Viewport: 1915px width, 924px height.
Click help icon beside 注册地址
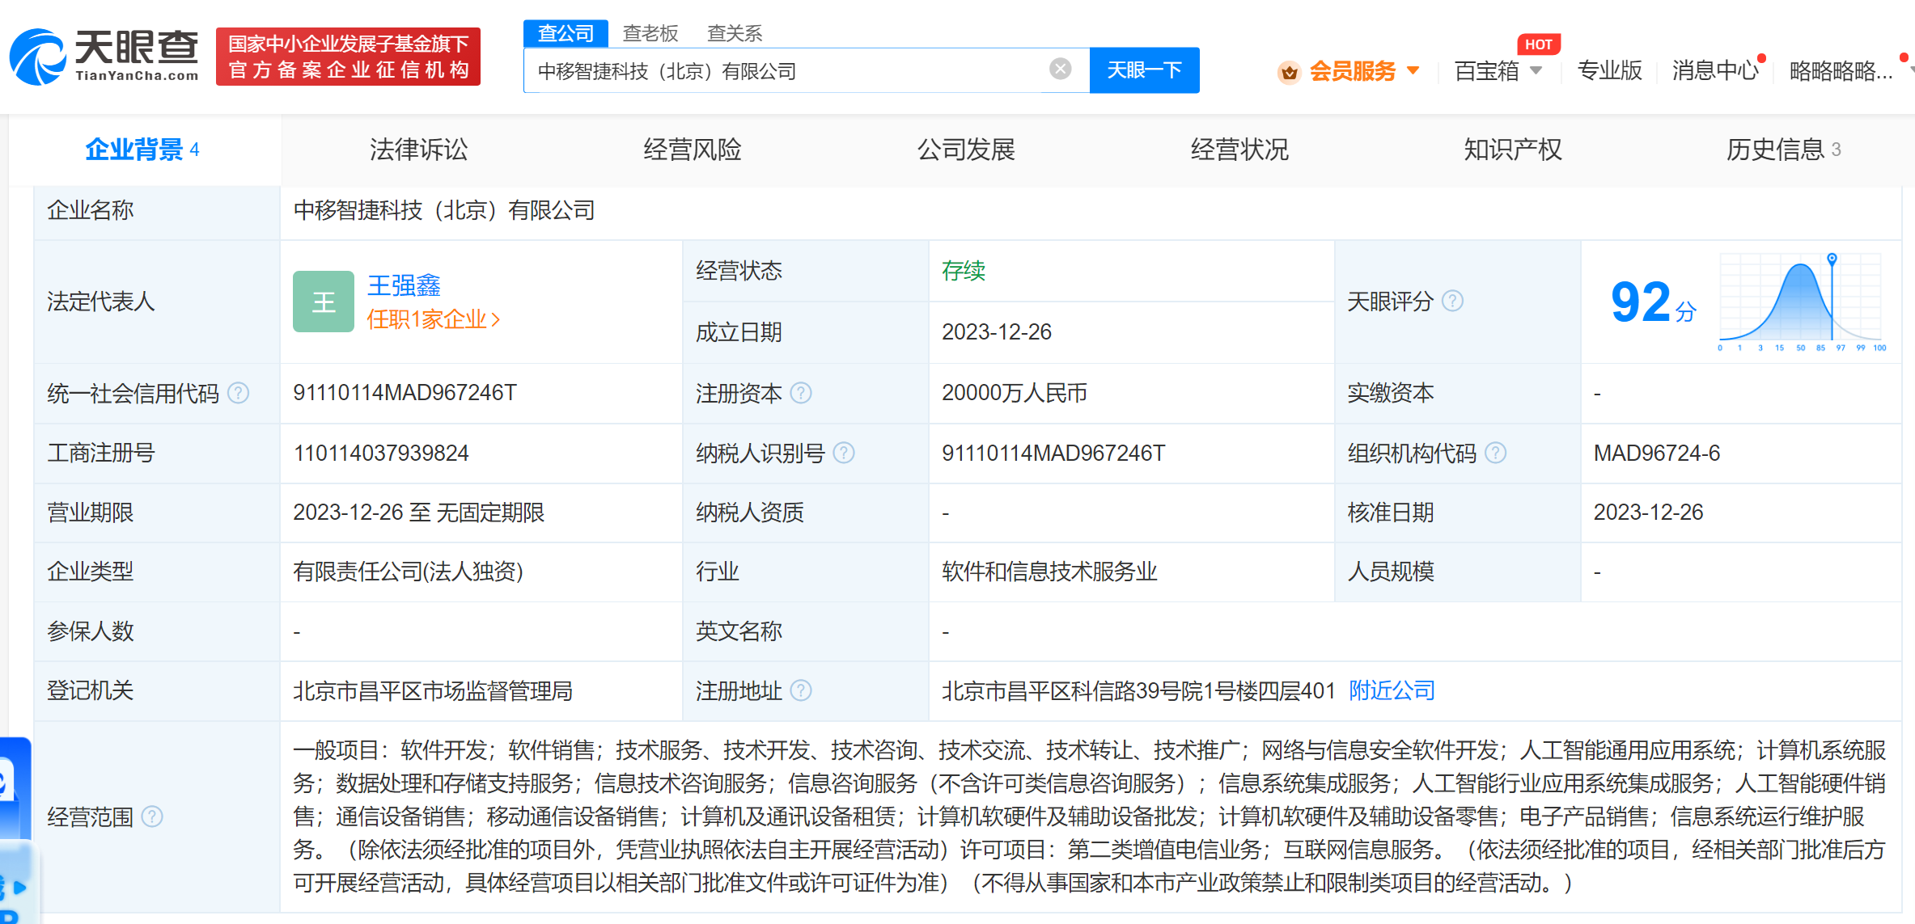pyautogui.click(x=801, y=690)
